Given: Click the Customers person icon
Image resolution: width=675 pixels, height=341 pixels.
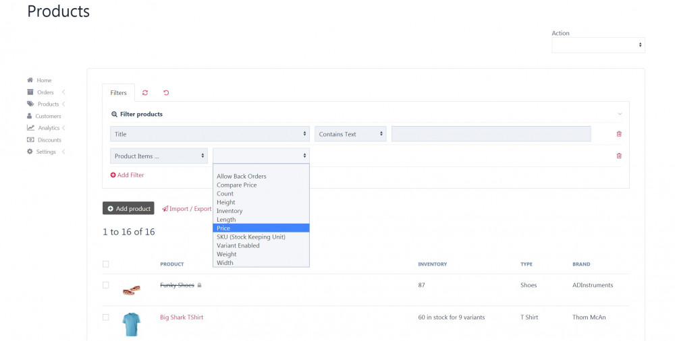Looking at the screenshot, I should click(x=30, y=116).
